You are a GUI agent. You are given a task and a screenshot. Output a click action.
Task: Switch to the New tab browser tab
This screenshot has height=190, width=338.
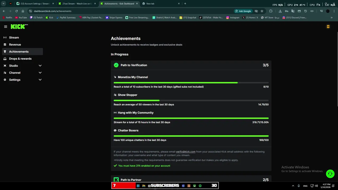tap(161, 4)
